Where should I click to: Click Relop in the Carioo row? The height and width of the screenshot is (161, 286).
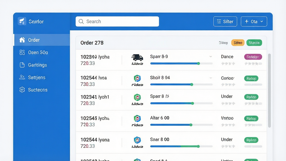251,79
